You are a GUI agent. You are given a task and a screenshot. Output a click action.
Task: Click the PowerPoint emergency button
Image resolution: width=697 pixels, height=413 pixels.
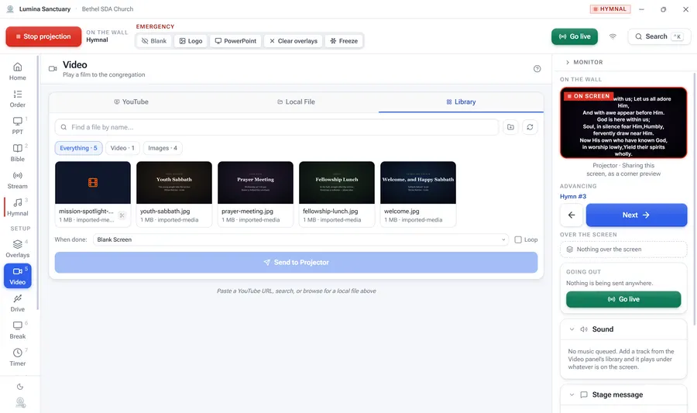[235, 41]
